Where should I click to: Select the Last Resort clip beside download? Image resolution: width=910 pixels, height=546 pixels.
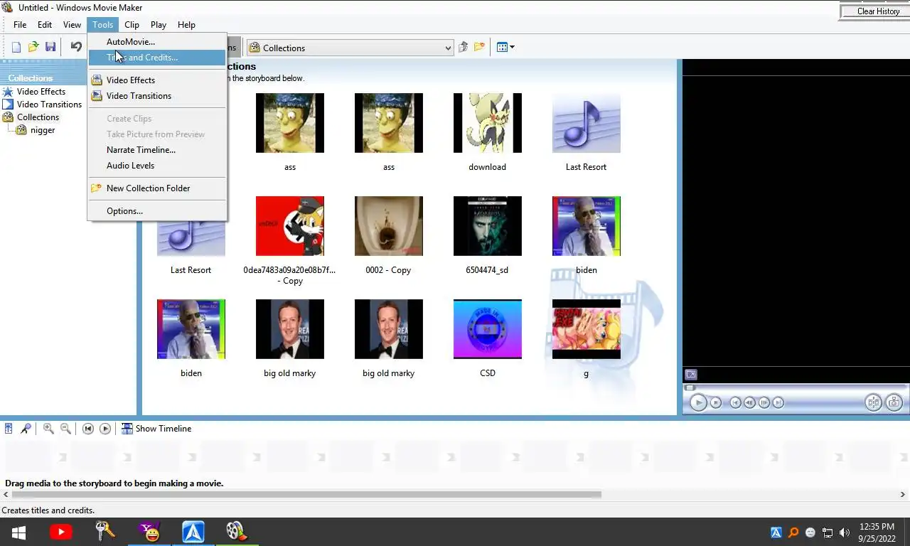point(587,123)
